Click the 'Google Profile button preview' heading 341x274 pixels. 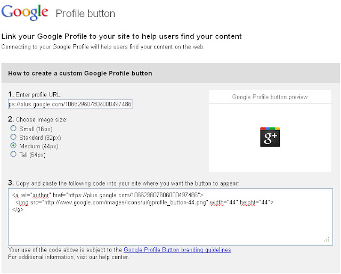(270, 97)
